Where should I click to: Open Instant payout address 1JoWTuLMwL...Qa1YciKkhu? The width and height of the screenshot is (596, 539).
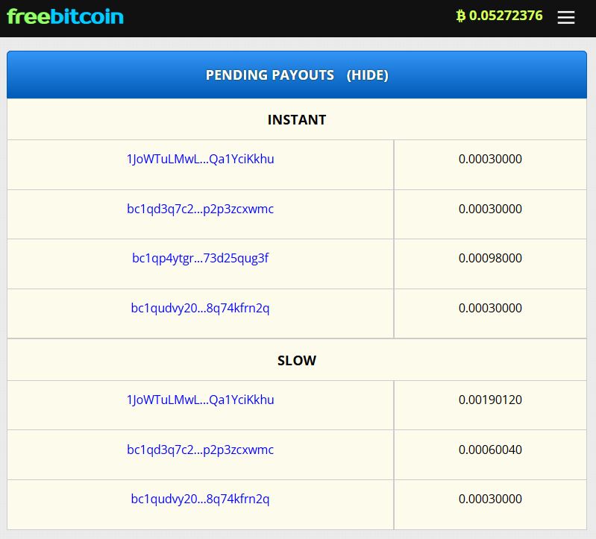(200, 159)
